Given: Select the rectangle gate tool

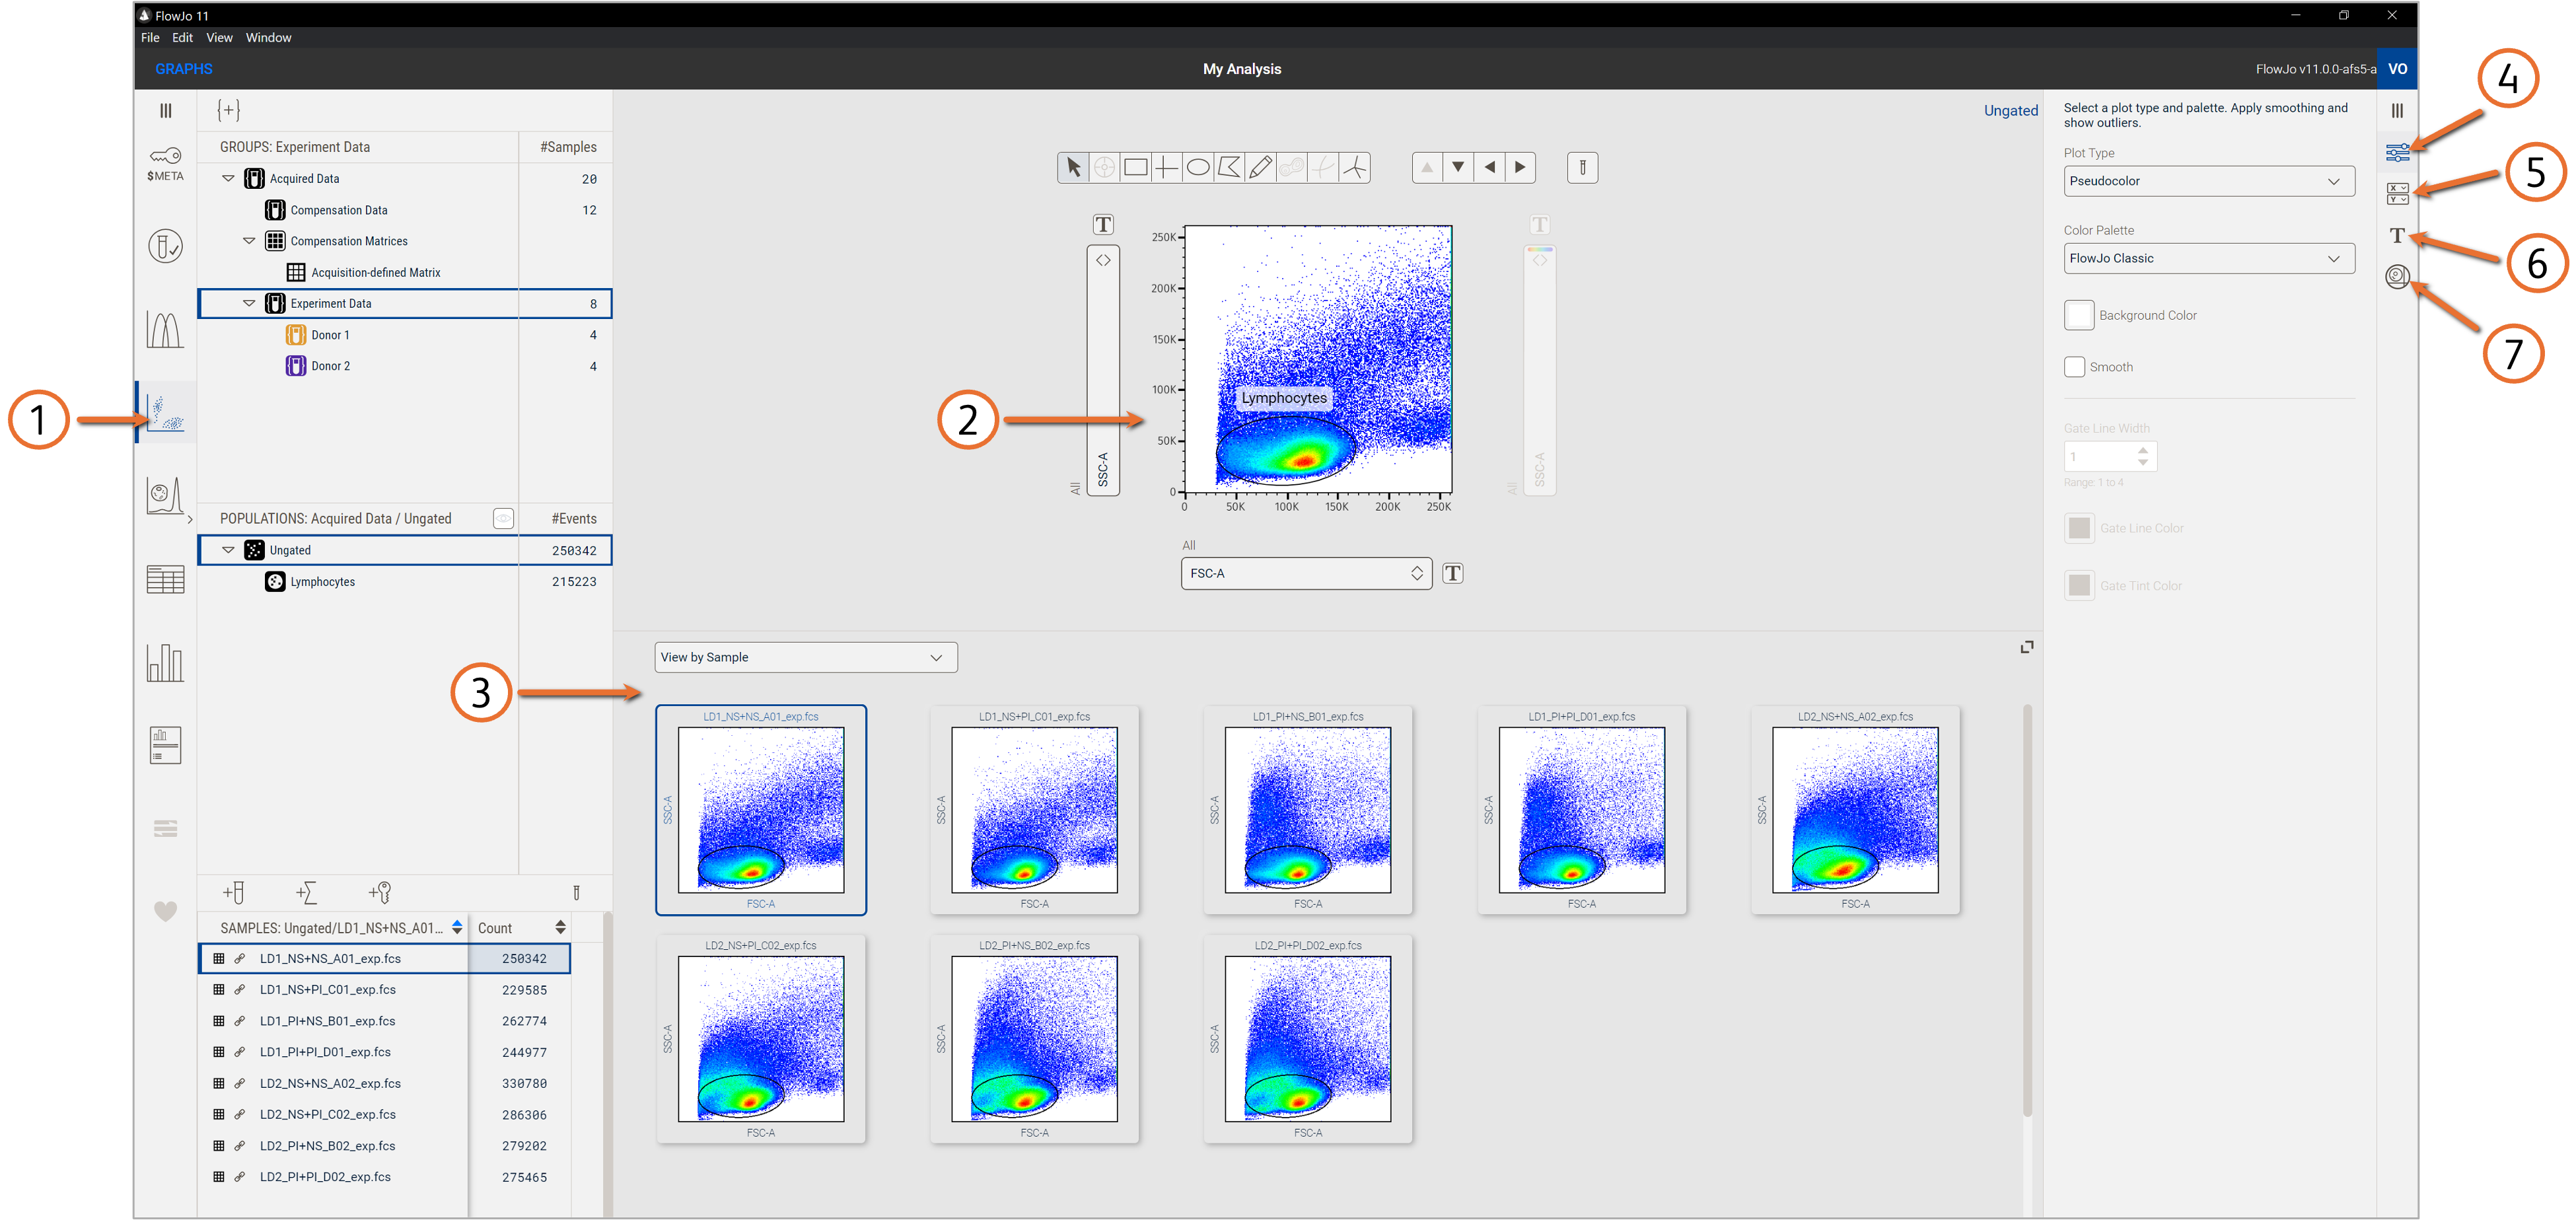Looking at the screenshot, I should click(x=1135, y=168).
